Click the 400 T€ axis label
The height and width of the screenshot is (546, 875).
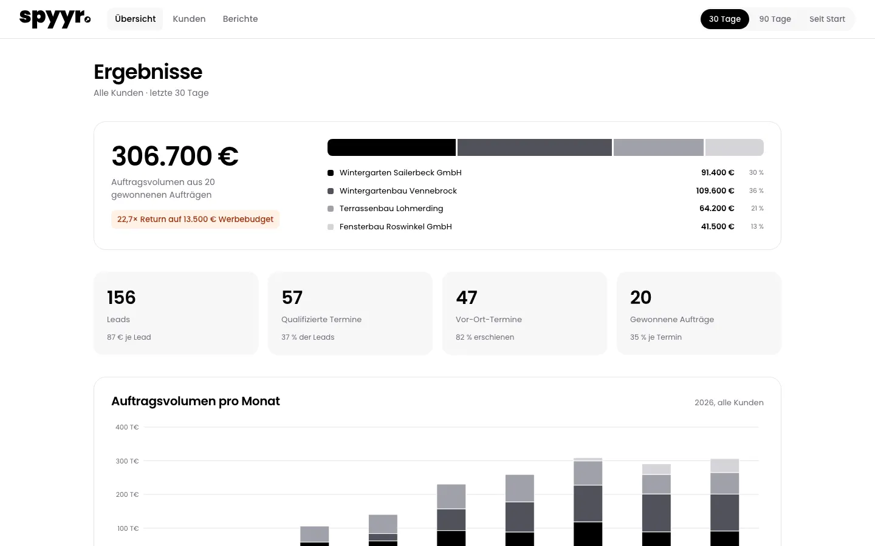coord(127,427)
